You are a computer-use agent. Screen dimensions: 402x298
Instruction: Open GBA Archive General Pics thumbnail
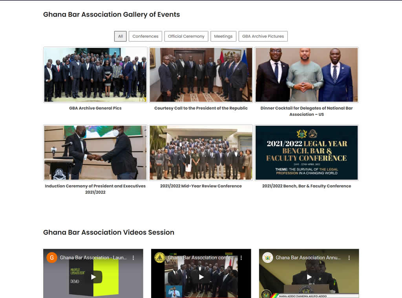click(x=95, y=75)
